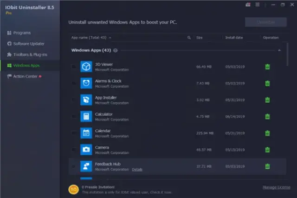Check the box beside Calendar
The width and height of the screenshot is (297, 198).
tap(73, 133)
